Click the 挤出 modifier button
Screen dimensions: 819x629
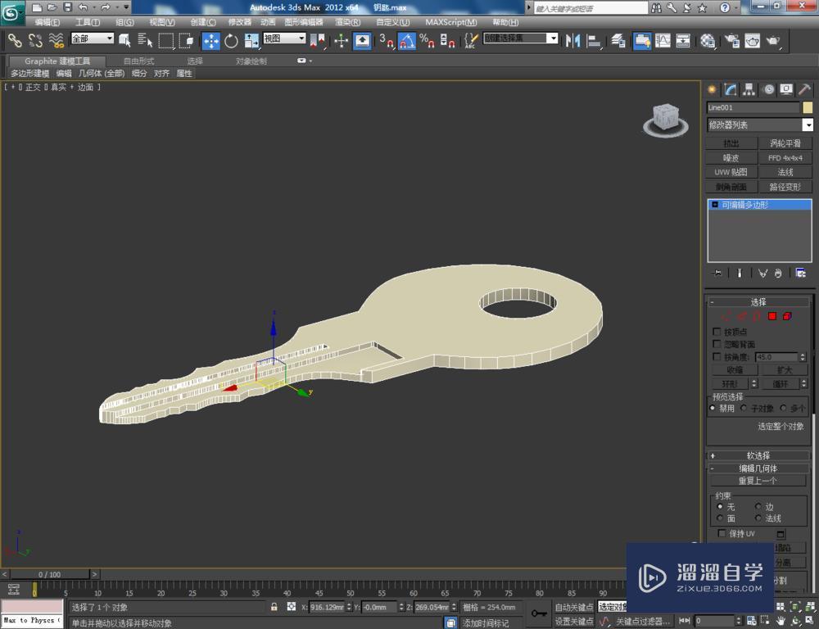point(731,143)
